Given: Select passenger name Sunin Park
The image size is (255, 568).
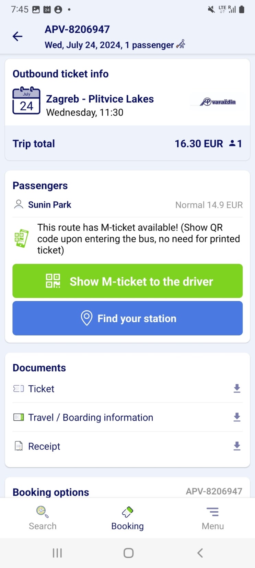Looking at the screenshot, I should [x=50, y=205].
